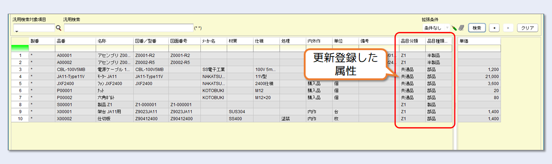Click the spec cell 2400仕様
The image size is (552, 164).
(266, 84)
